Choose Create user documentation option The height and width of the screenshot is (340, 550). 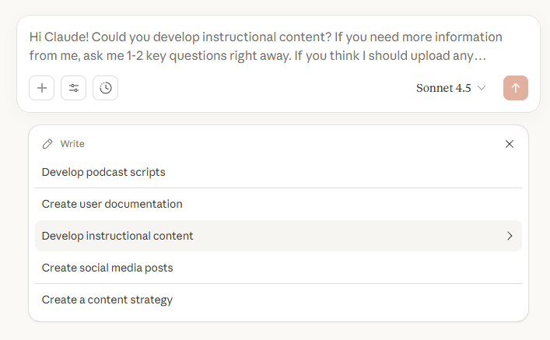[x=112, y=204]
